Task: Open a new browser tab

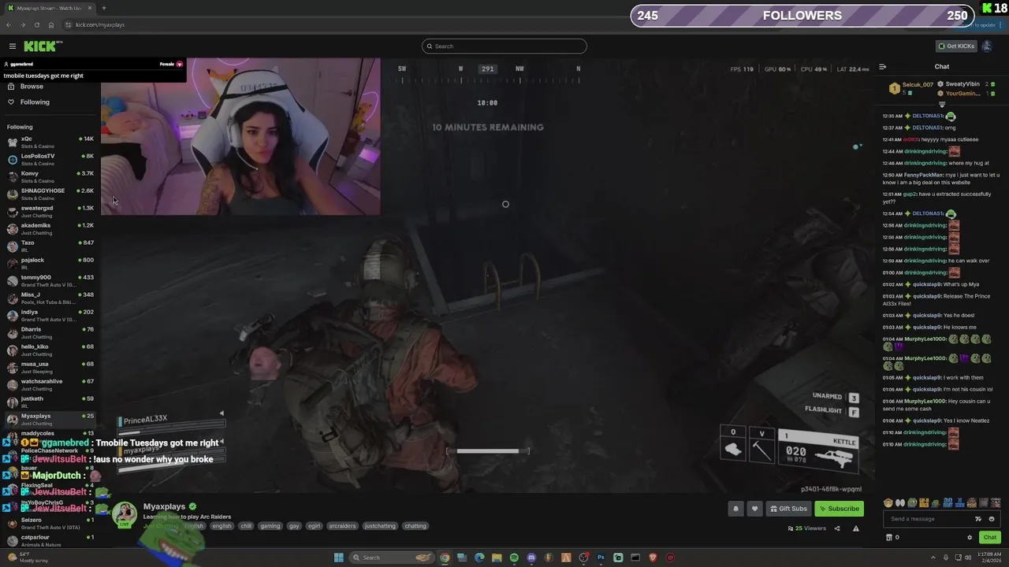Action: [104, 8]
